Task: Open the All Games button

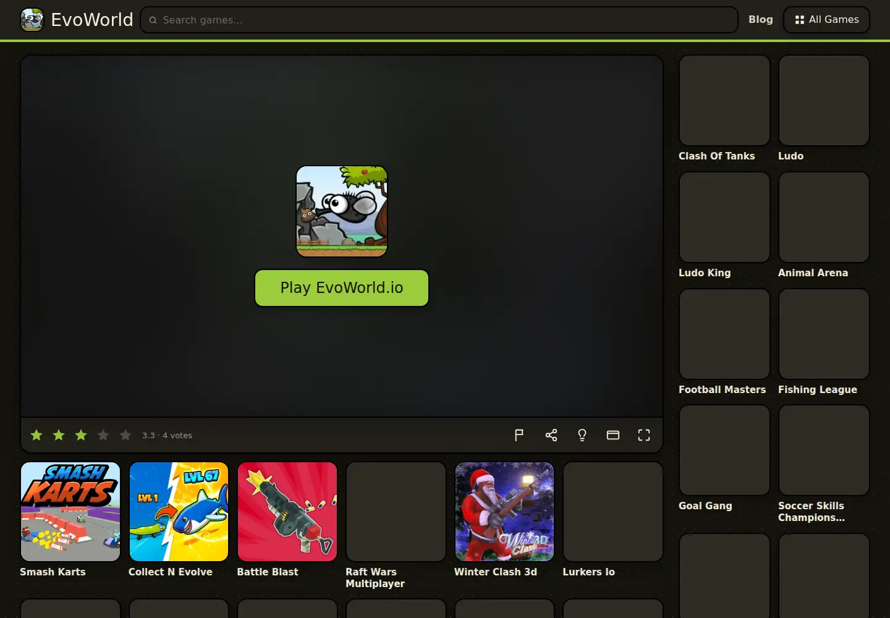Action: click(827, 20)
